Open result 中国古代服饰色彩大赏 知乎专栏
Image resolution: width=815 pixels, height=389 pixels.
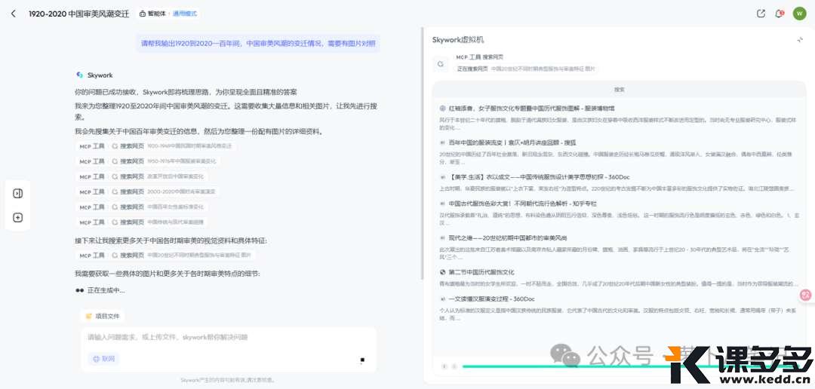[x=522, y=204]
